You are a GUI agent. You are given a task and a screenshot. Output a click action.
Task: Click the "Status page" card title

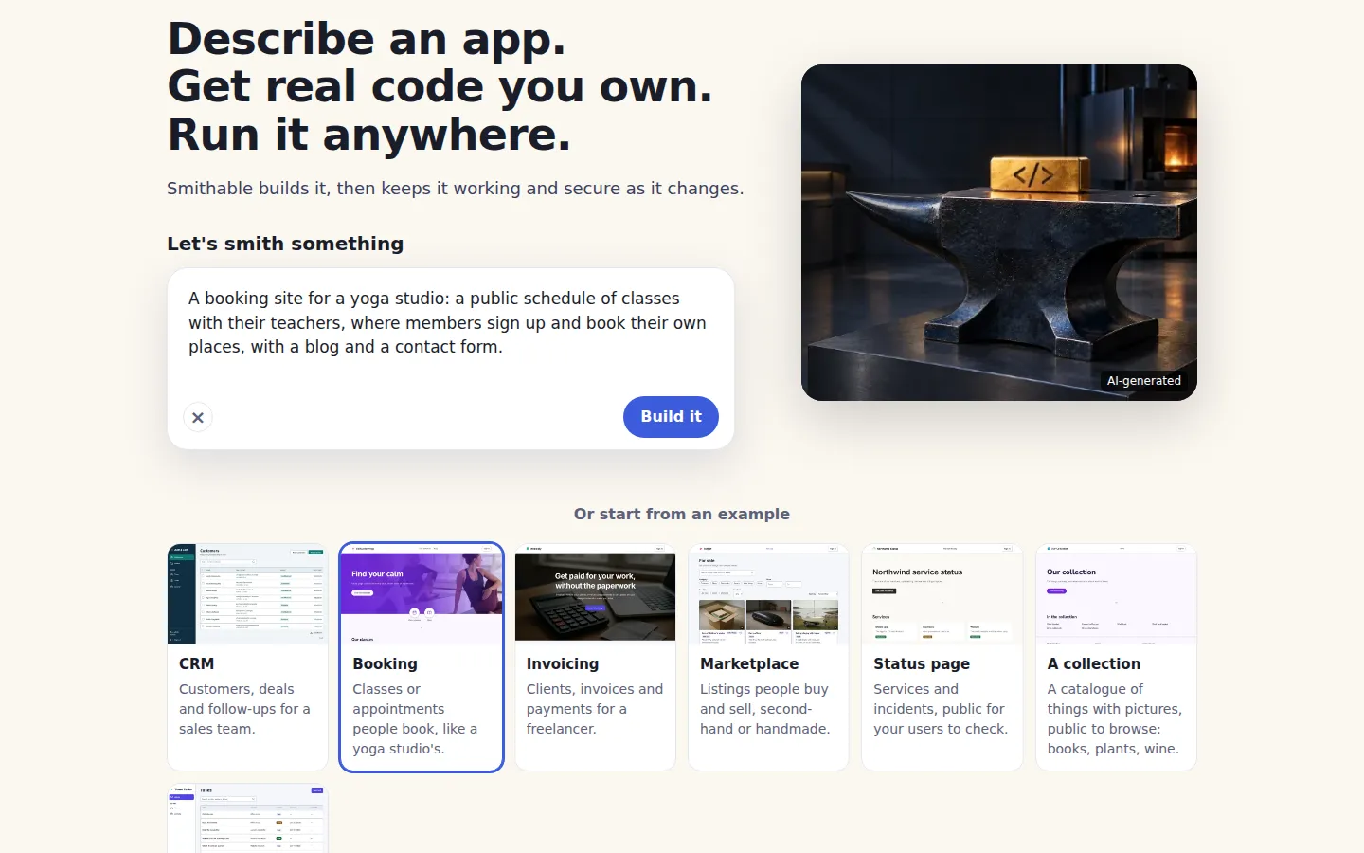click(x=922, y=664)
